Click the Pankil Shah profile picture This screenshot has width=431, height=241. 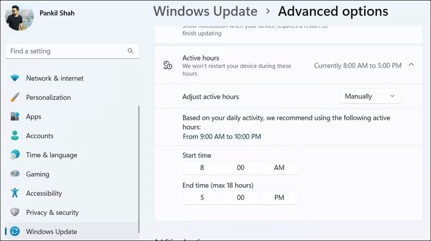(x=19, y=15)
